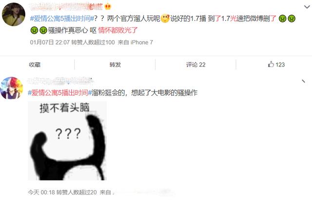Click the 来自 iPhone 7 source link

pyautogui.click(x=136, y=43)
